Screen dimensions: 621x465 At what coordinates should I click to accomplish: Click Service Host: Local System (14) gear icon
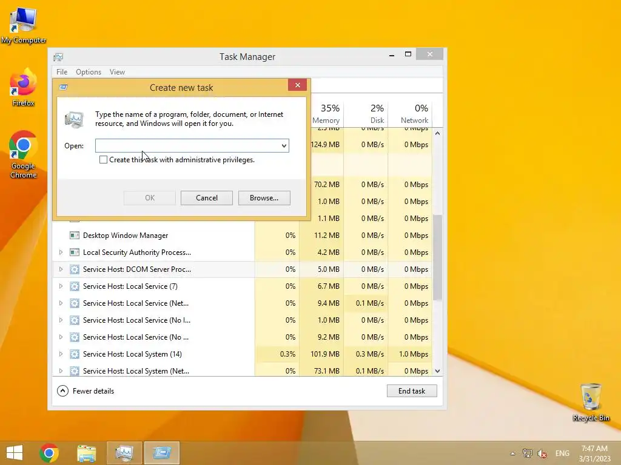[x=75, y=354]
